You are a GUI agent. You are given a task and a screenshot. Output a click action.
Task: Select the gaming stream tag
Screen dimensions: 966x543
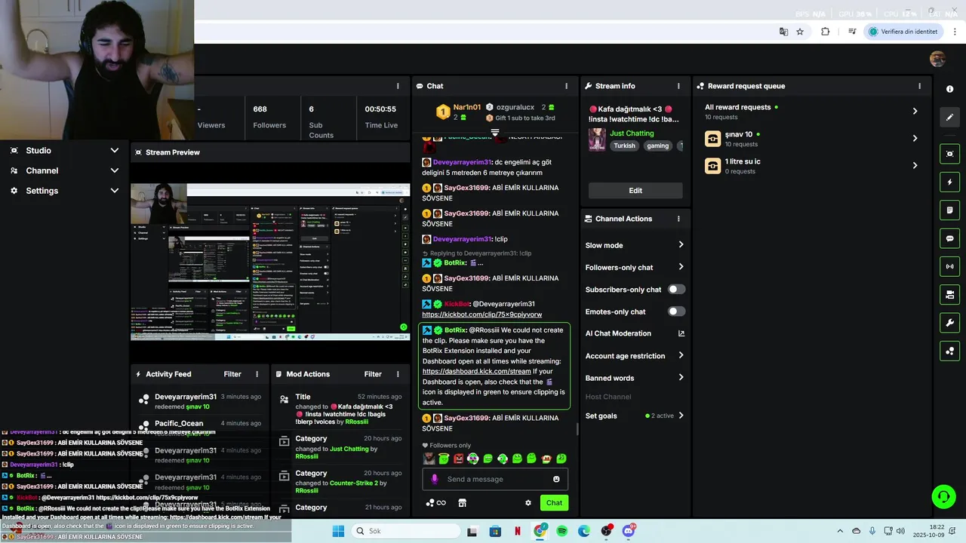[657, 146]
